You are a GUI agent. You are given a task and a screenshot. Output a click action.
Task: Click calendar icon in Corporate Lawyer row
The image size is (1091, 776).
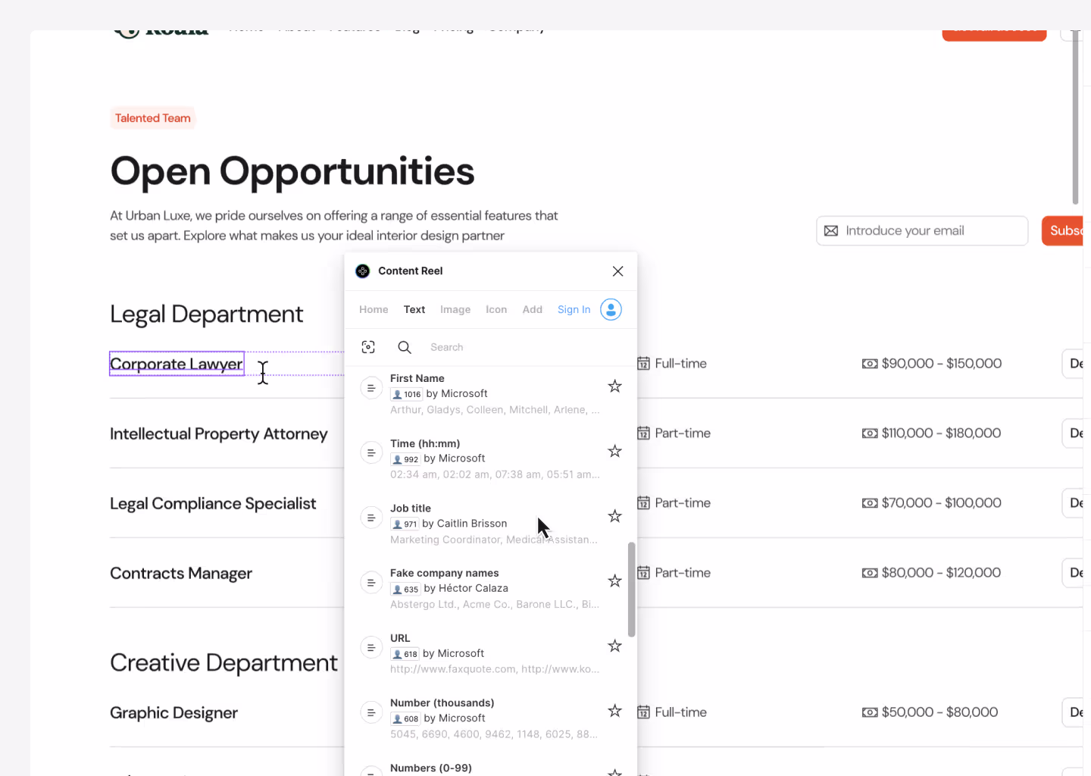coord(643,364)
